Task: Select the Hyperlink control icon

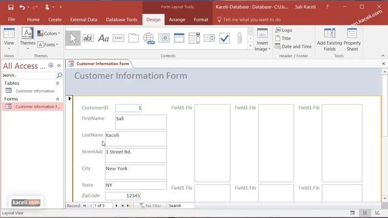Action: point(149,38)
